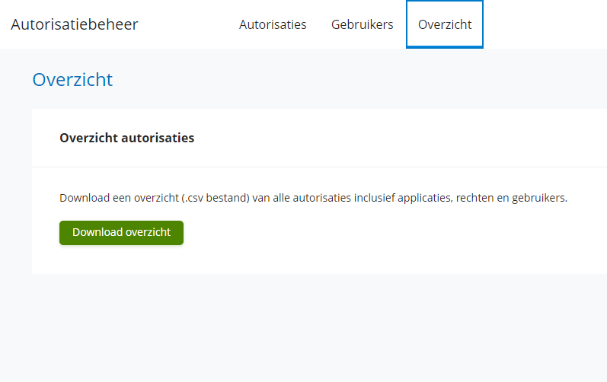Navigate to Gebruikers in the header menu

362,24
